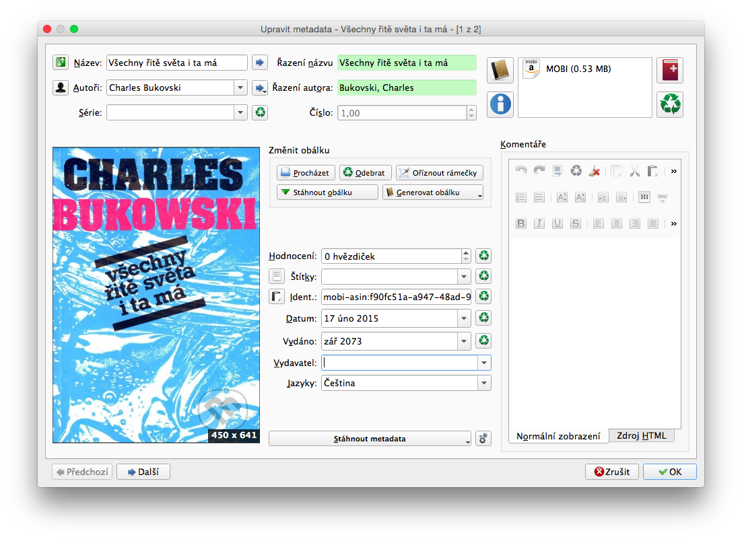This screenshot has height=541, width=742.
Task: Toggle bold formatting in comments editor
Action: coord(520,223)
